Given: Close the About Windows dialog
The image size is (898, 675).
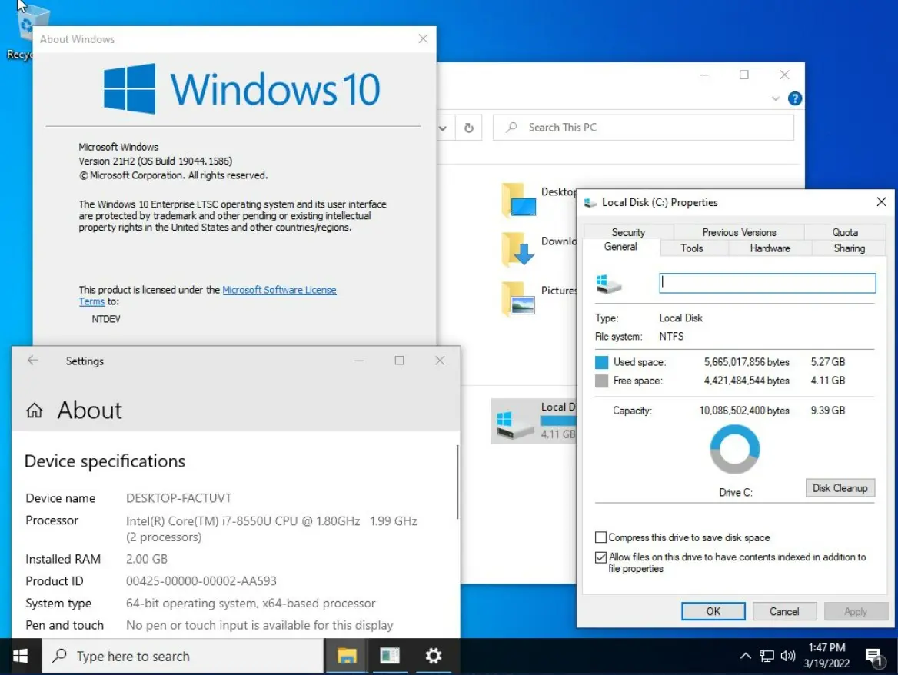Looking at the screenshot, I should coord(423,38).
